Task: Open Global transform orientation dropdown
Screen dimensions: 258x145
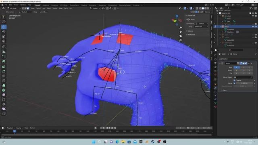Action: [x=95, y=8]
